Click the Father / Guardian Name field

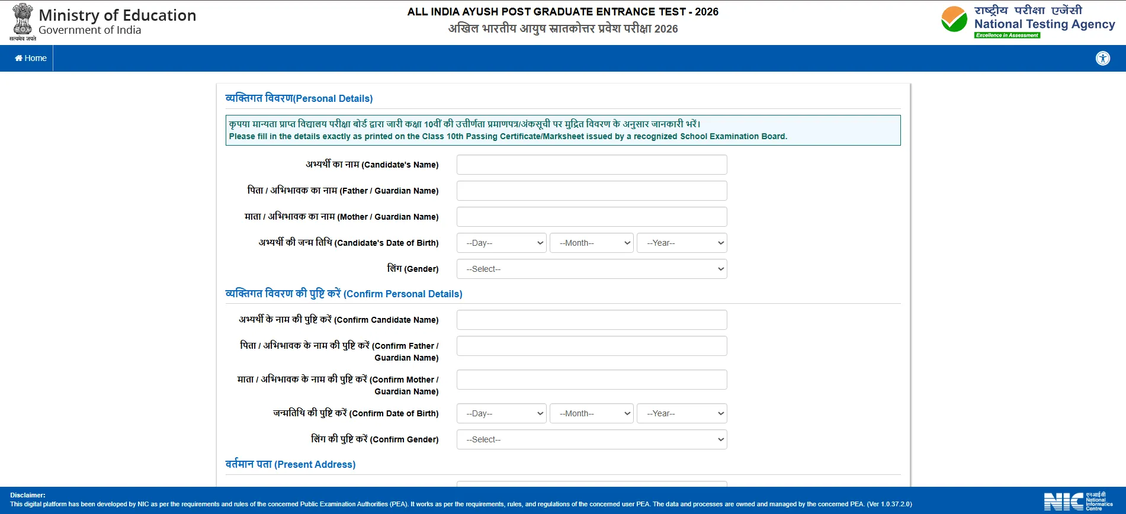(x=592, y=191)
